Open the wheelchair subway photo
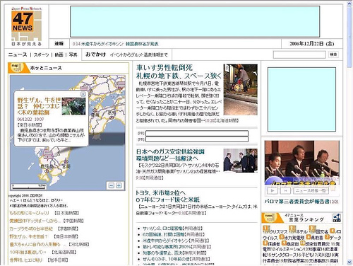The image size is (353, 266). [x=241, y=90]
